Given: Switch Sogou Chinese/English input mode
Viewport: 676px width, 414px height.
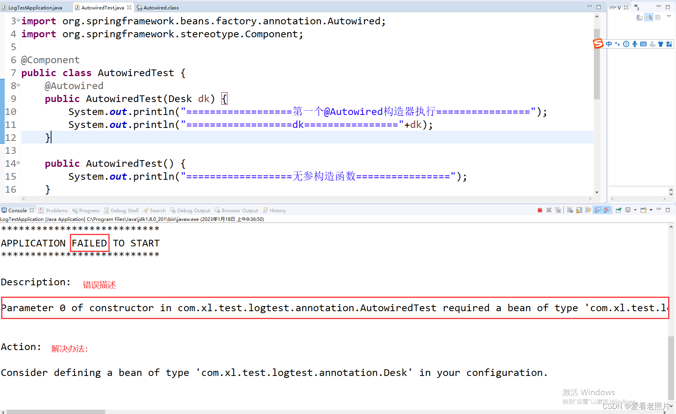Looking at the screenshot, I should (609, 44).
